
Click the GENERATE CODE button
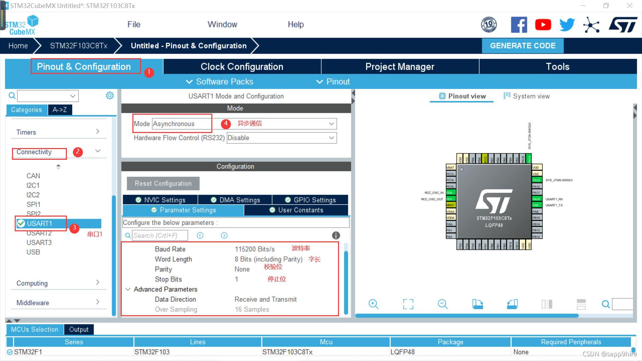pos(523,46)
